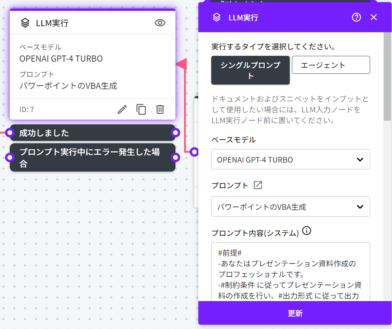Image resolution: width=392 pixels, height=329 pixels.
Task: Delete the node using trash icon
Action: pyautogui.click(x=160, y=110)
